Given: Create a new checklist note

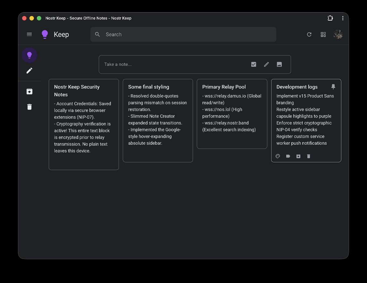Looking at the screenshot, I should [254, 64].
